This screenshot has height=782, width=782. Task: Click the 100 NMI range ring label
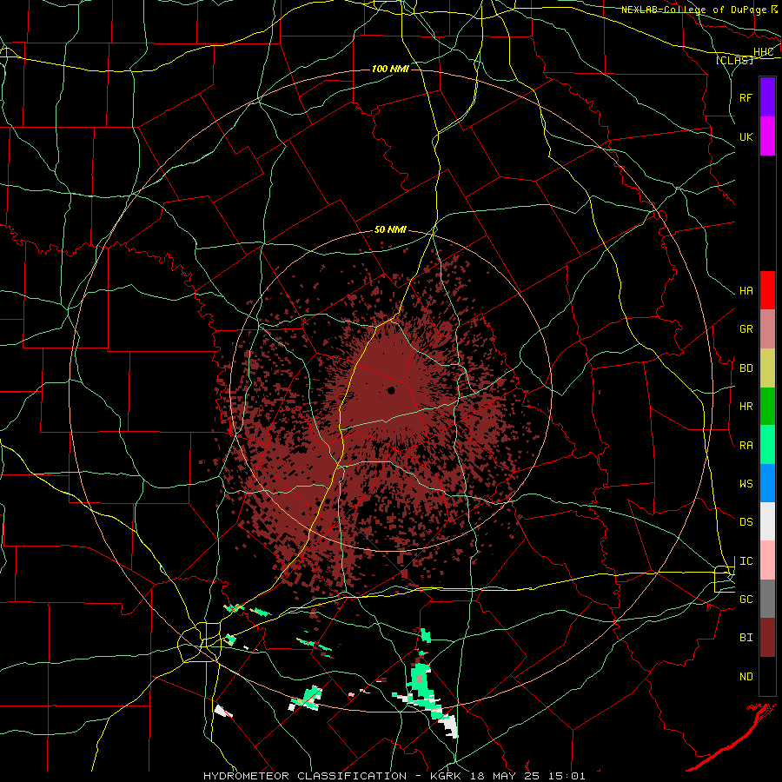click(390, 69)
